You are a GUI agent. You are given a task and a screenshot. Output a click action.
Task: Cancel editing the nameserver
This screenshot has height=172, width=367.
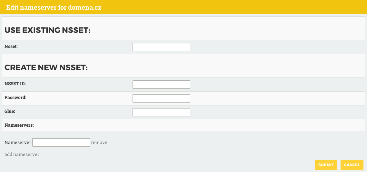(352, 165)
